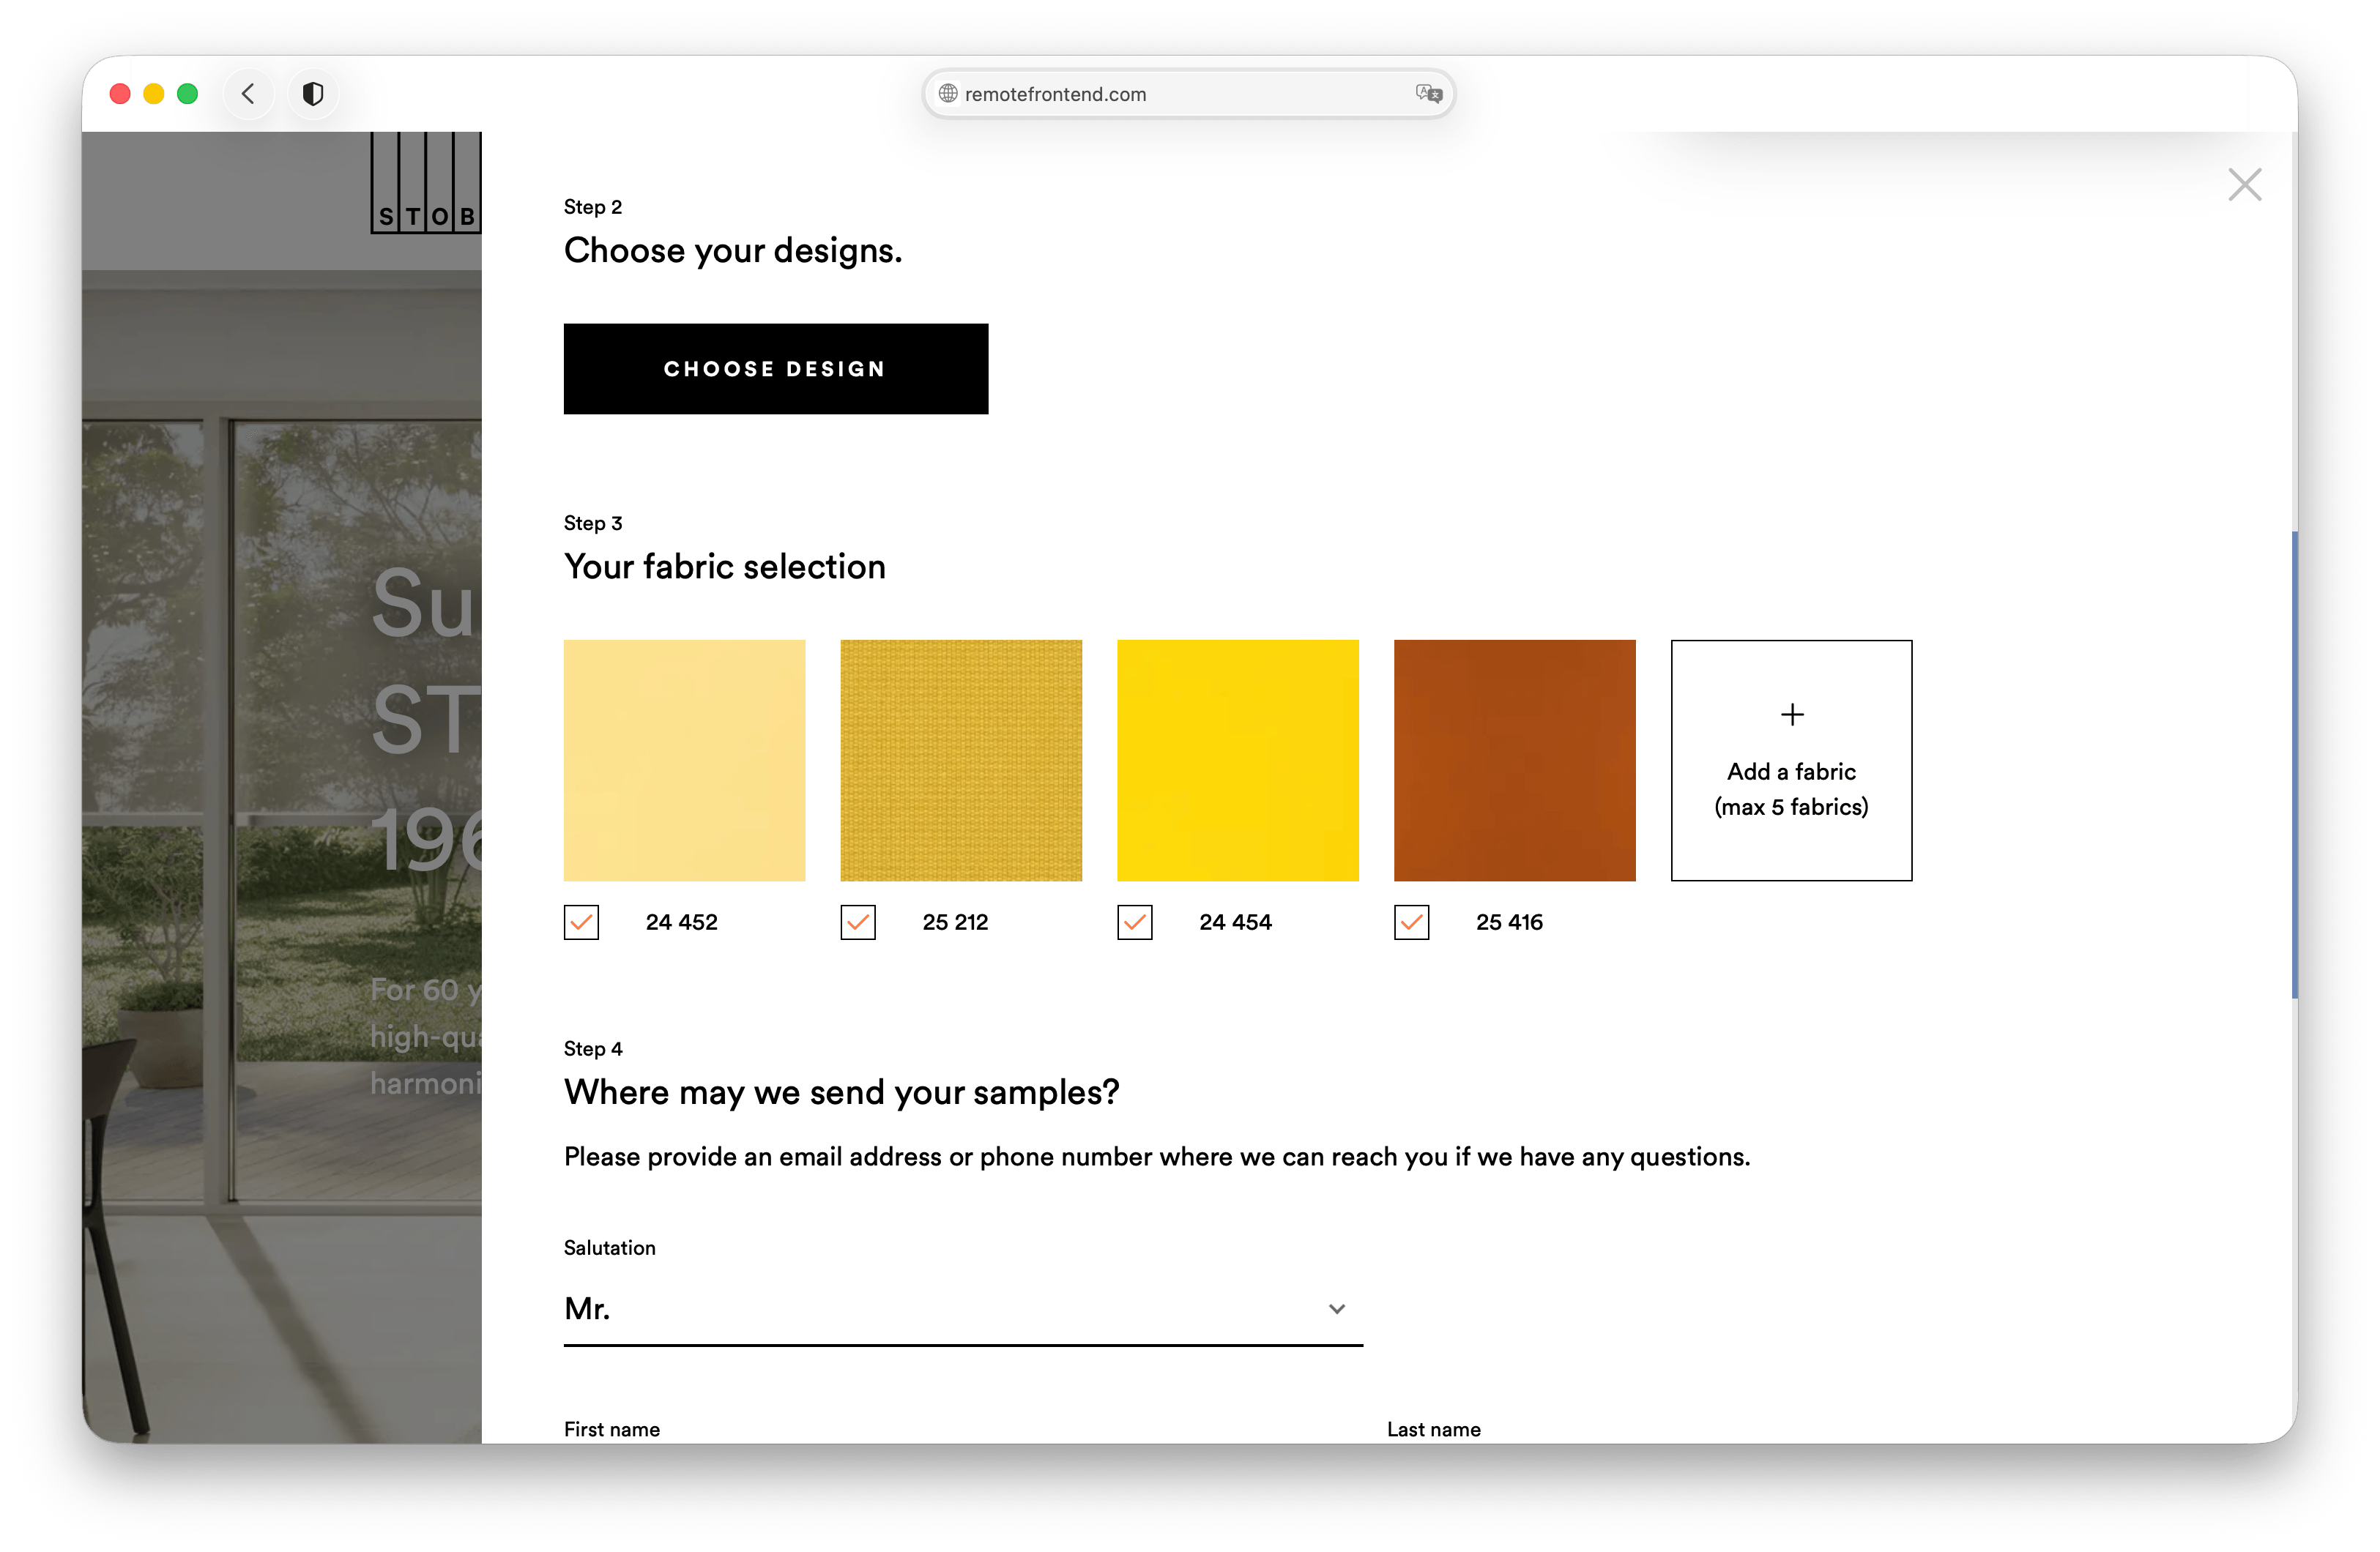
Task: Select the pale yellow 24 452 swatch
Action: (x=684, y=760)
